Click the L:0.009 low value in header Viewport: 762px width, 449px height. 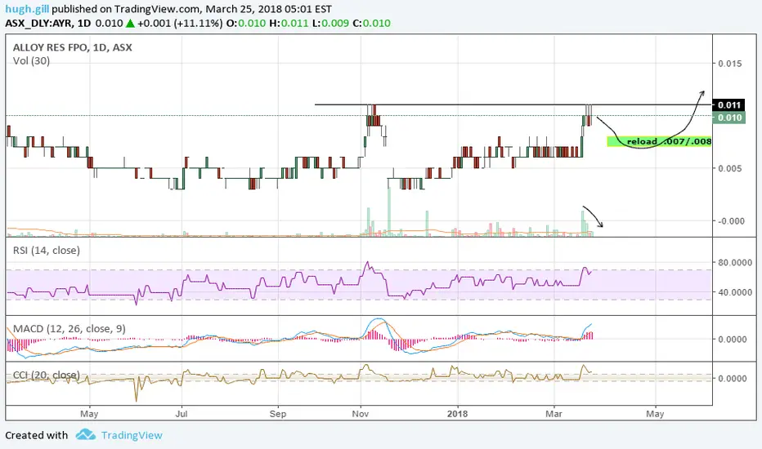(330, 24)
